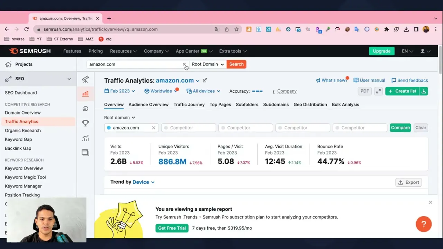The height and width of the screenshot is (249, 443).
Task: Remove amazon.com from comparison chips
Action: (x=154, y=128)
